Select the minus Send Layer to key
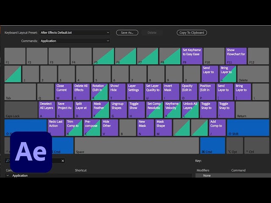Viewport: 271px width, 203px height. point(210,74)
